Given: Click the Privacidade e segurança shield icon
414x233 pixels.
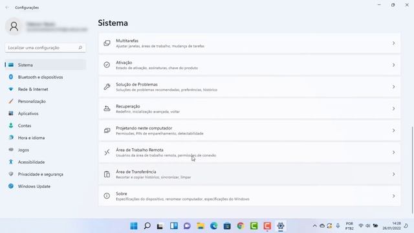Looking at the screenshot, I should (x=11, y=174).
